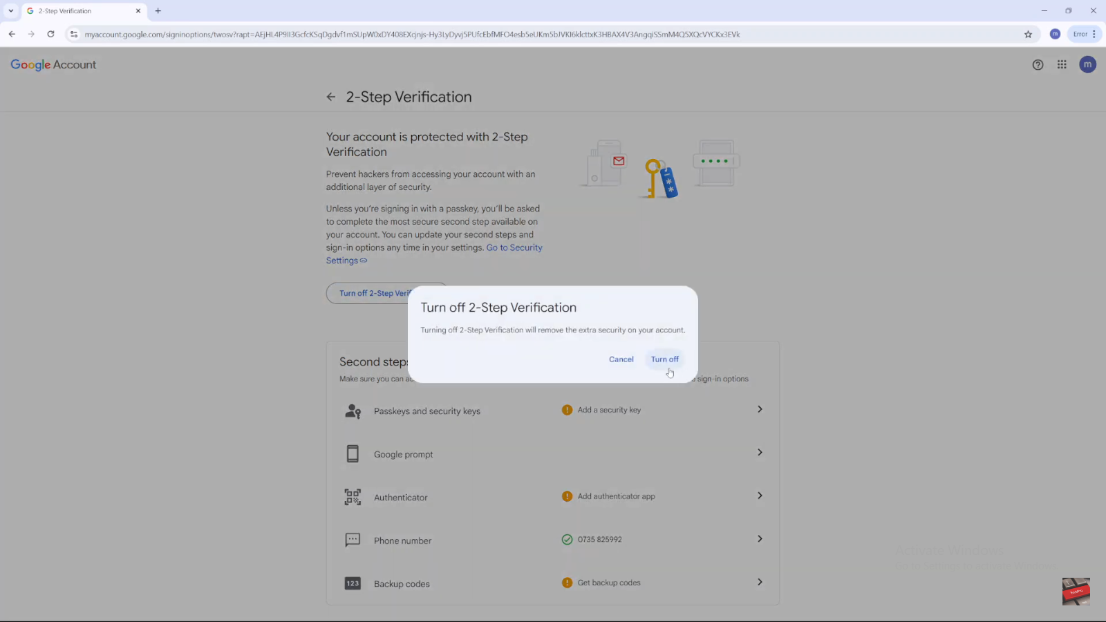Select the 2-Step Verification browser tab
1106x622 pixels.
(83, 11)
